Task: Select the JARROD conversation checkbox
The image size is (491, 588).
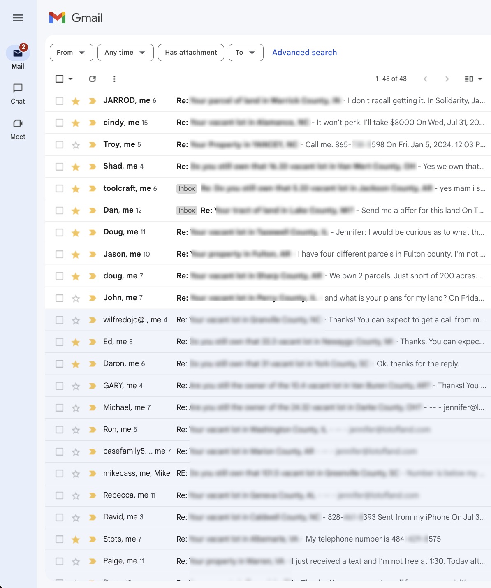Action: tap(60, 101)
